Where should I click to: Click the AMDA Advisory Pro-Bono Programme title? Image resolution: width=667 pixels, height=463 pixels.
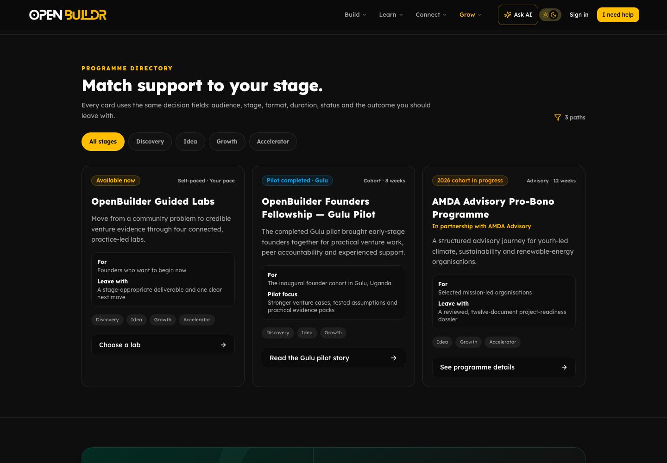[493, 208]
